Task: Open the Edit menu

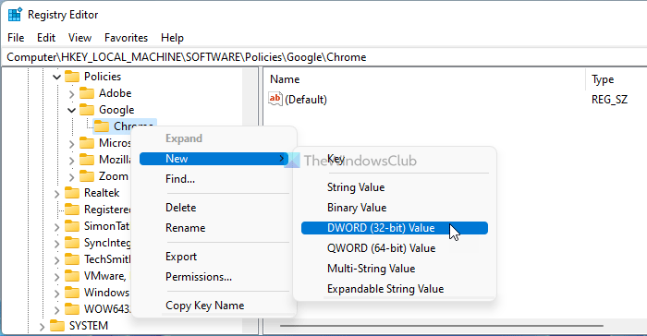Action: [46, 38]
